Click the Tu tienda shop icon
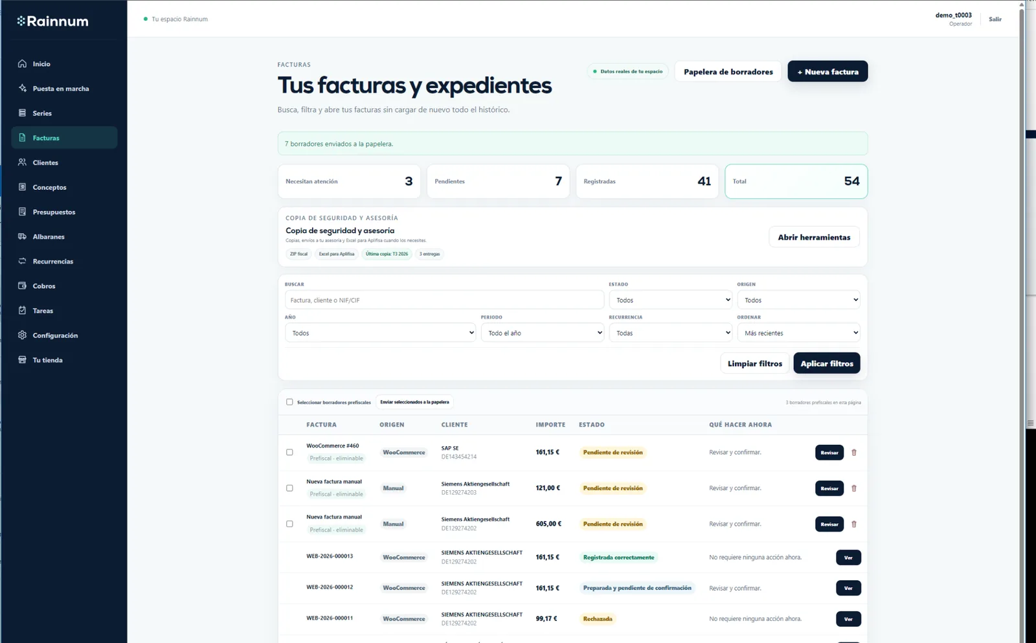The image size is (1036, 643). tap(22, 359)
